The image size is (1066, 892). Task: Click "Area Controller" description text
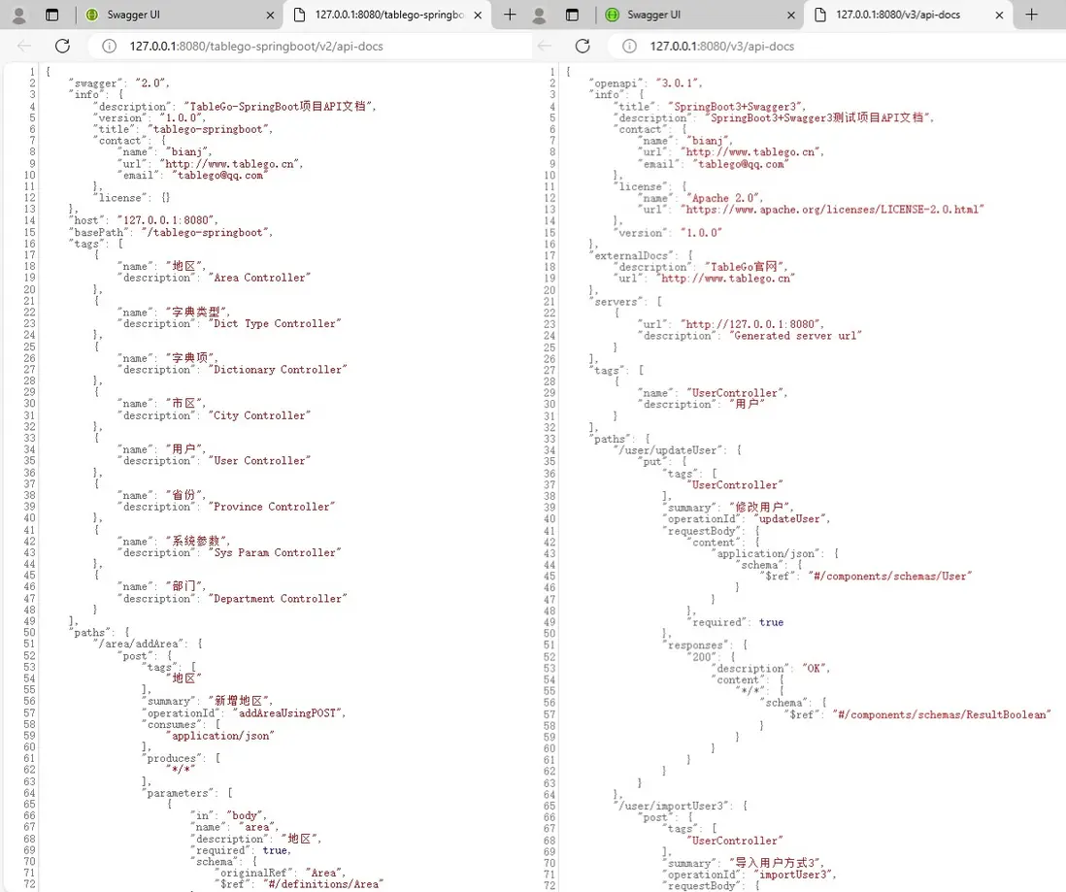(x=259, y=278)
